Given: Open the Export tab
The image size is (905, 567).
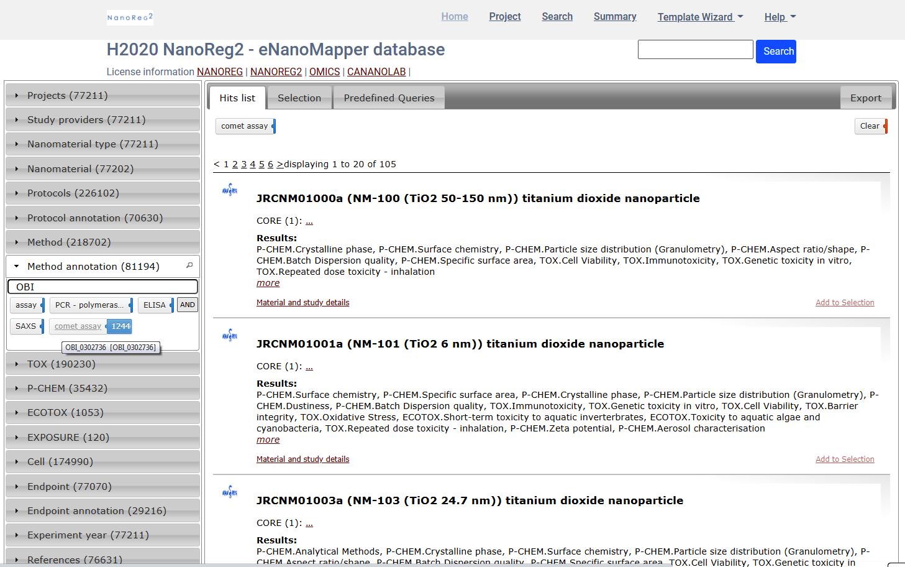Looking at the screenshot, I should [865, 98].
